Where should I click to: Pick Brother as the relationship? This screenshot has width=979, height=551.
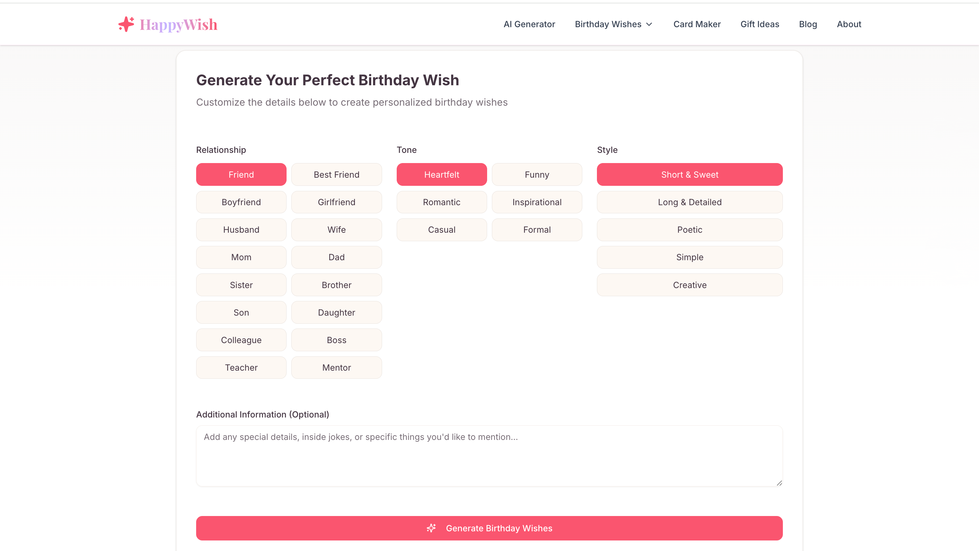coord(336,285)
